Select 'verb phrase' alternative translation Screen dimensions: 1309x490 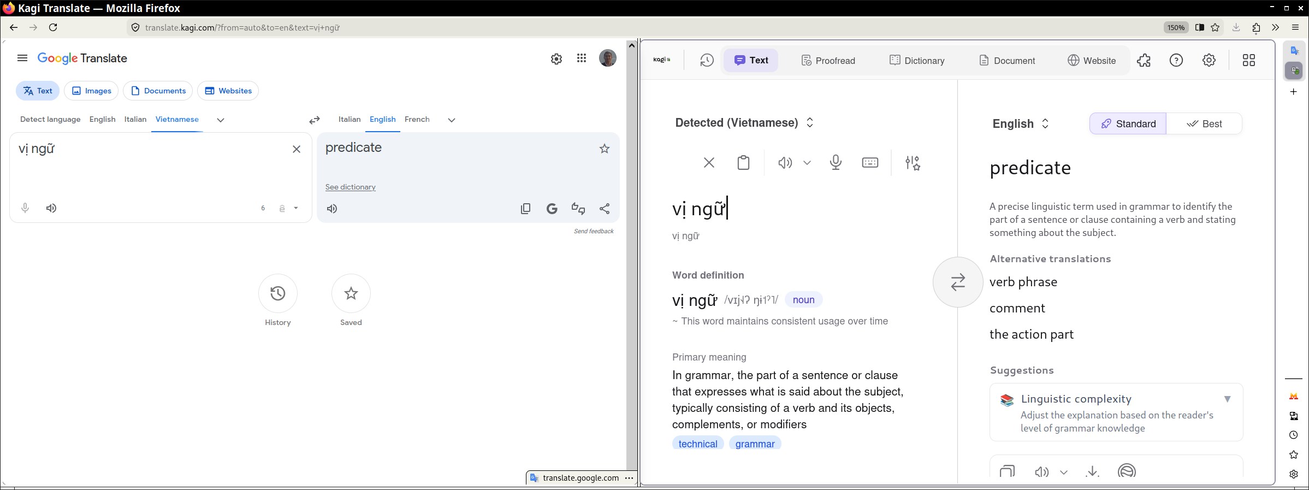(1023, 282)
